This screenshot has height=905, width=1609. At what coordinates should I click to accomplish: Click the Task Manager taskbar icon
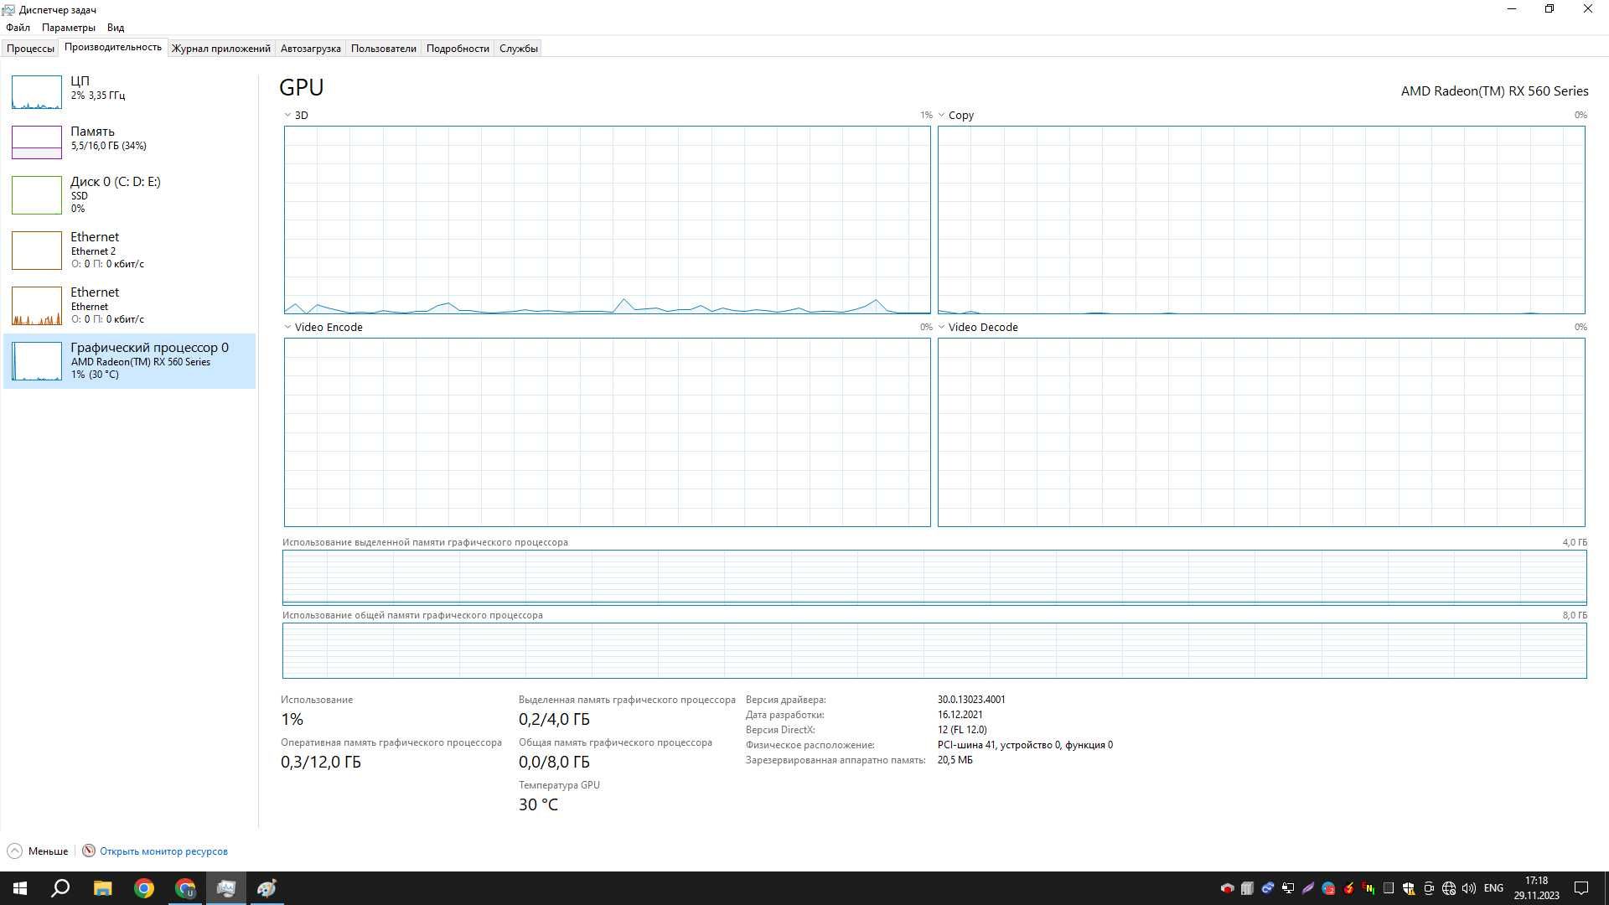pyautogui.click(x=226, y=888)
